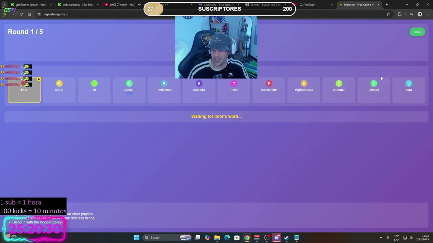Click the green 1:33 round timer
The width and height of the screenshot is (433, 243).
tap(417, 32)
